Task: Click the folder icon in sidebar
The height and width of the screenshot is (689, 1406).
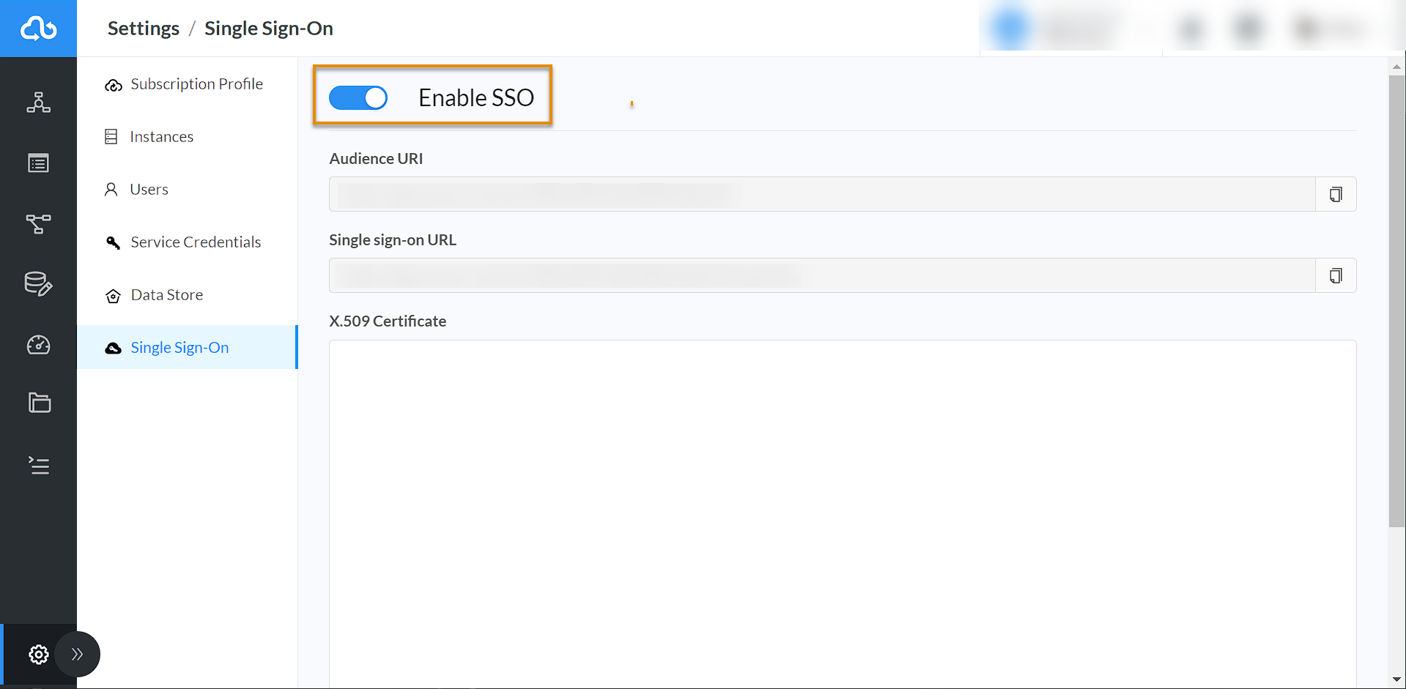Action: (38, 403)
